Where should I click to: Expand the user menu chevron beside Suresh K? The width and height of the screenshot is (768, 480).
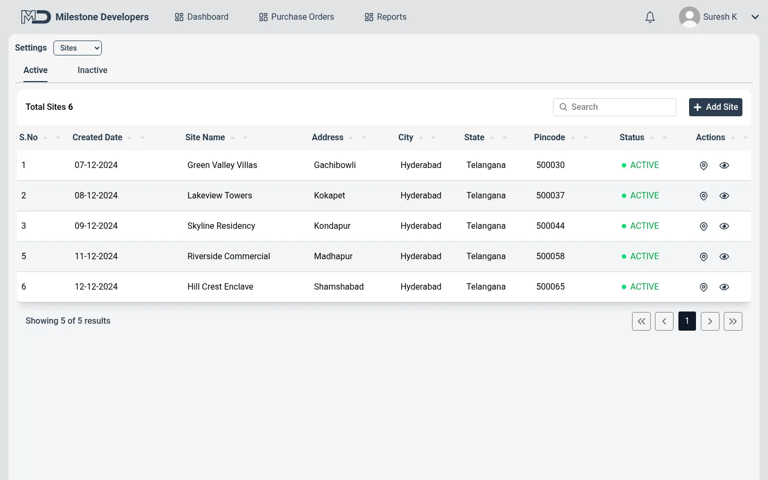[x=755, y=17]
